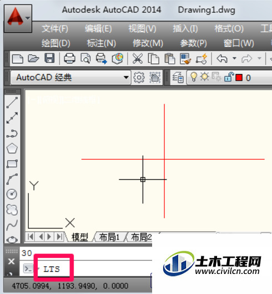Redo with the right-curved arrow icon
Viewport: 272px width, 294px height.
point(247,58)
